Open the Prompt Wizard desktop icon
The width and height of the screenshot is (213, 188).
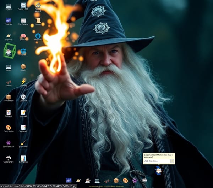coord(38,7)
